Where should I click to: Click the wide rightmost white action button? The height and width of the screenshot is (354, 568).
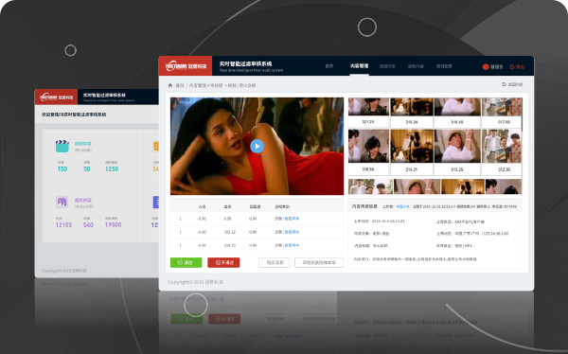pos(319,262)
